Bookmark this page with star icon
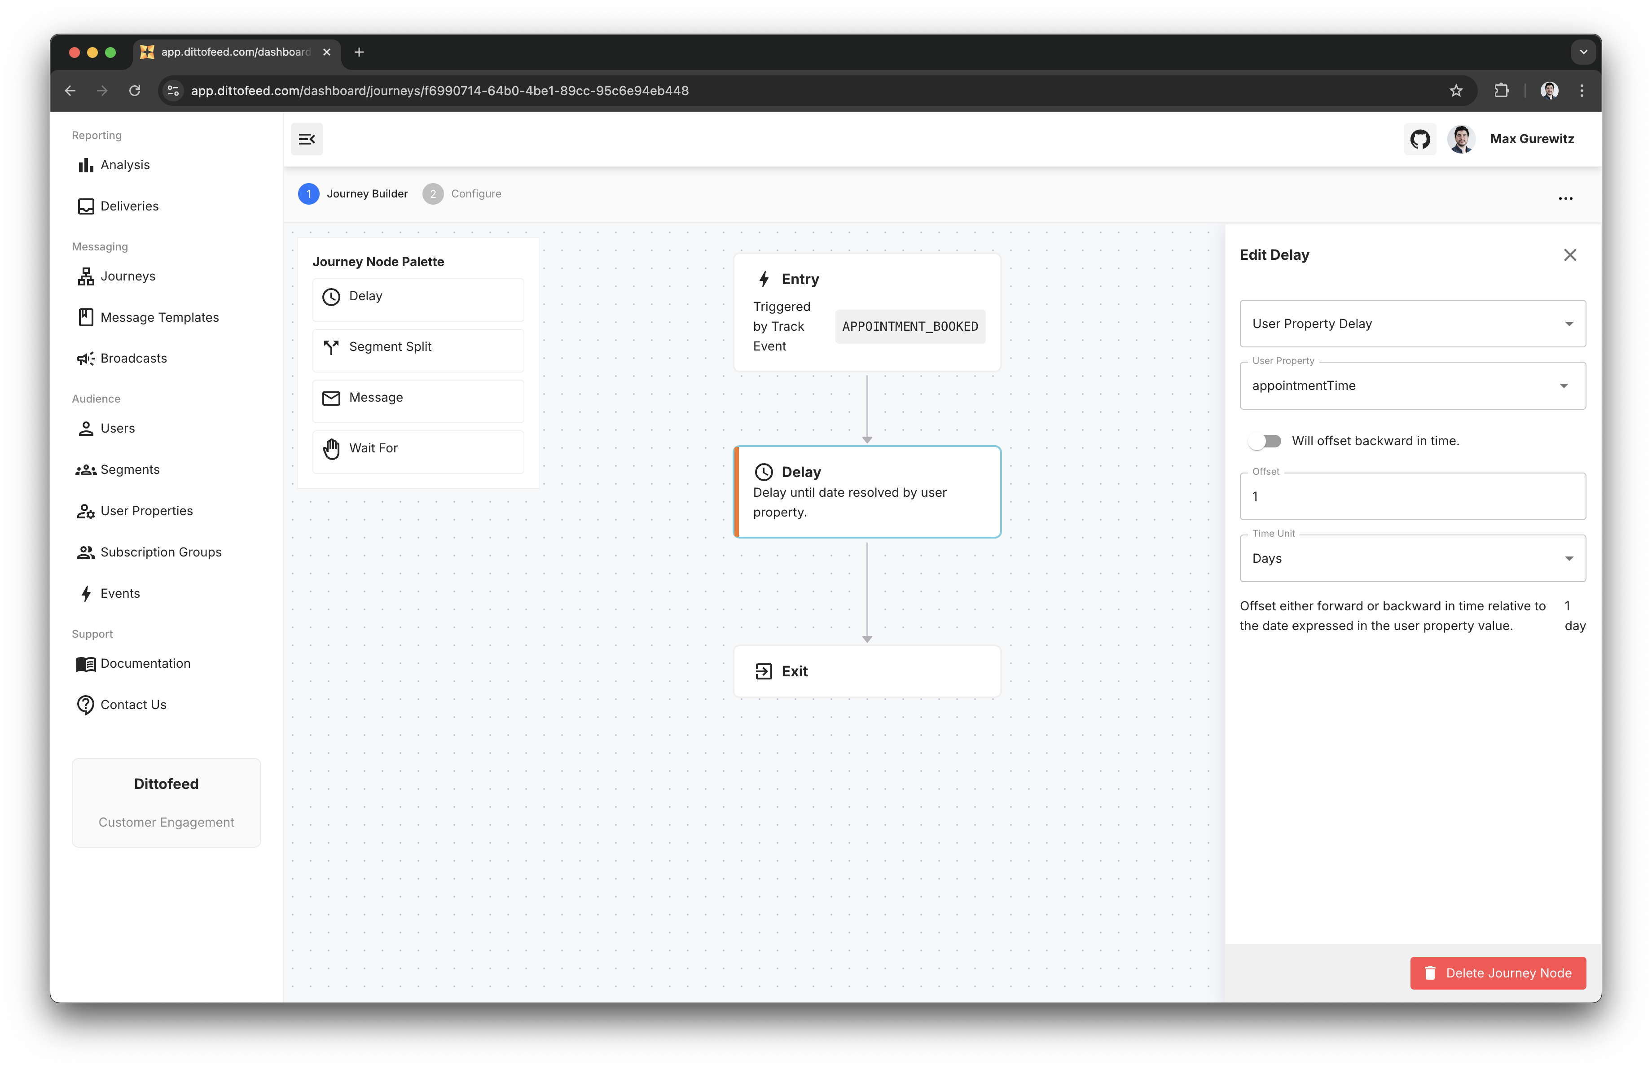Image resolution: width=1652 pixels, height=1069 pixels. coord(1455,91)
